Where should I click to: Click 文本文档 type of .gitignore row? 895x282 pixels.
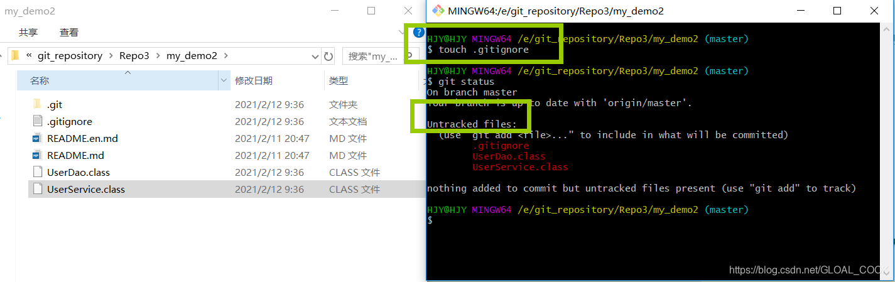click(x=348, y=121)
